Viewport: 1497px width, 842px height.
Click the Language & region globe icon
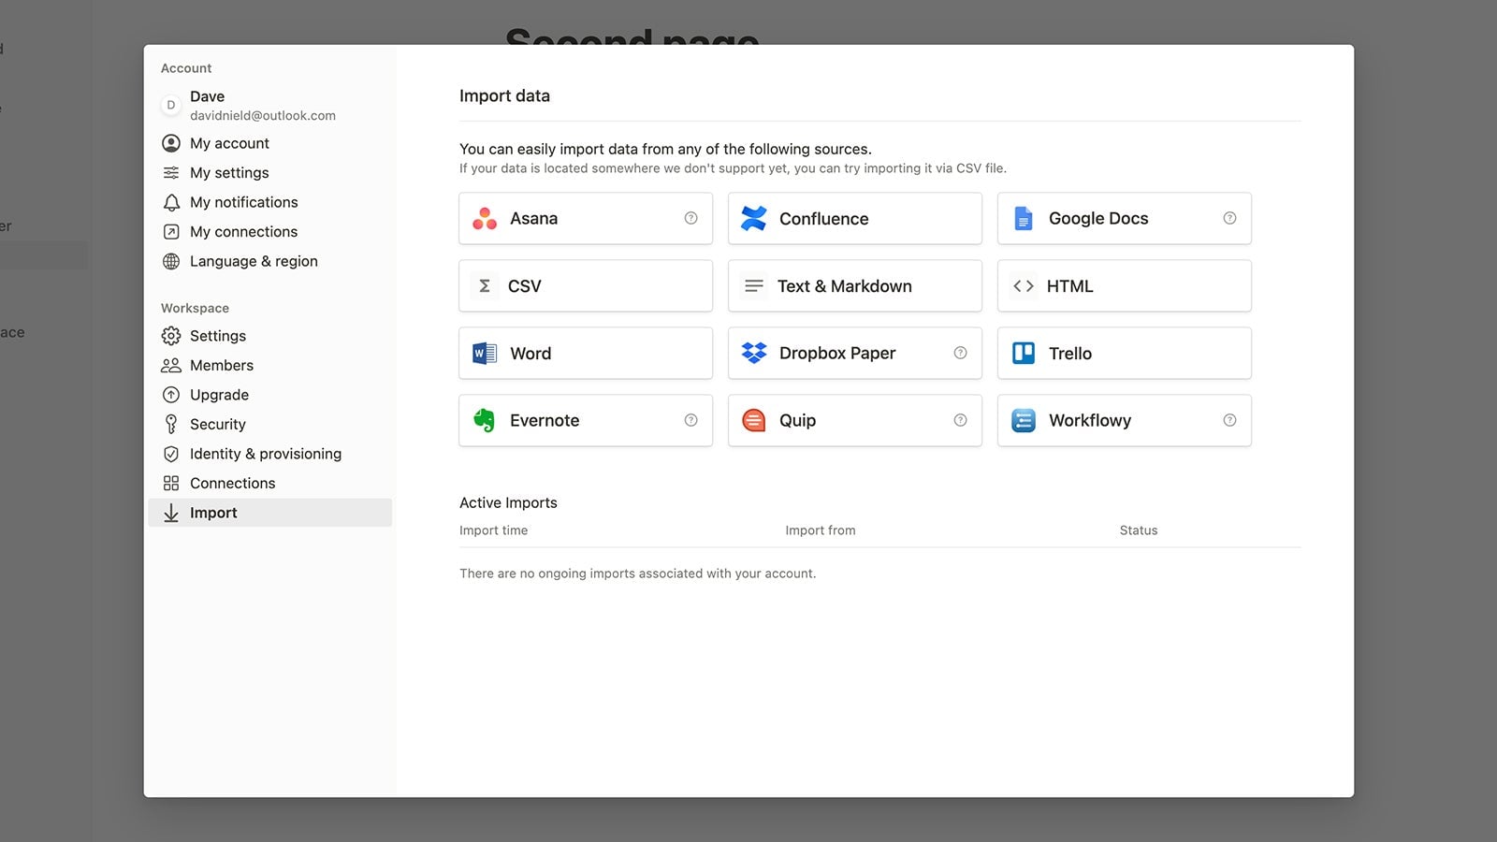(x=171, y=262)
